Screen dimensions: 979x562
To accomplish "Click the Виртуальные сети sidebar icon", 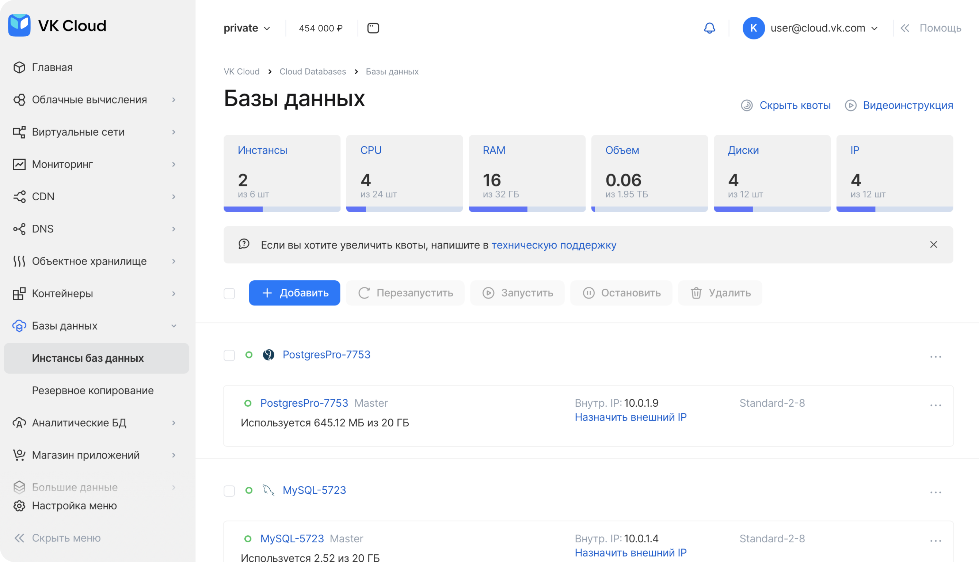I will [19, 132].
